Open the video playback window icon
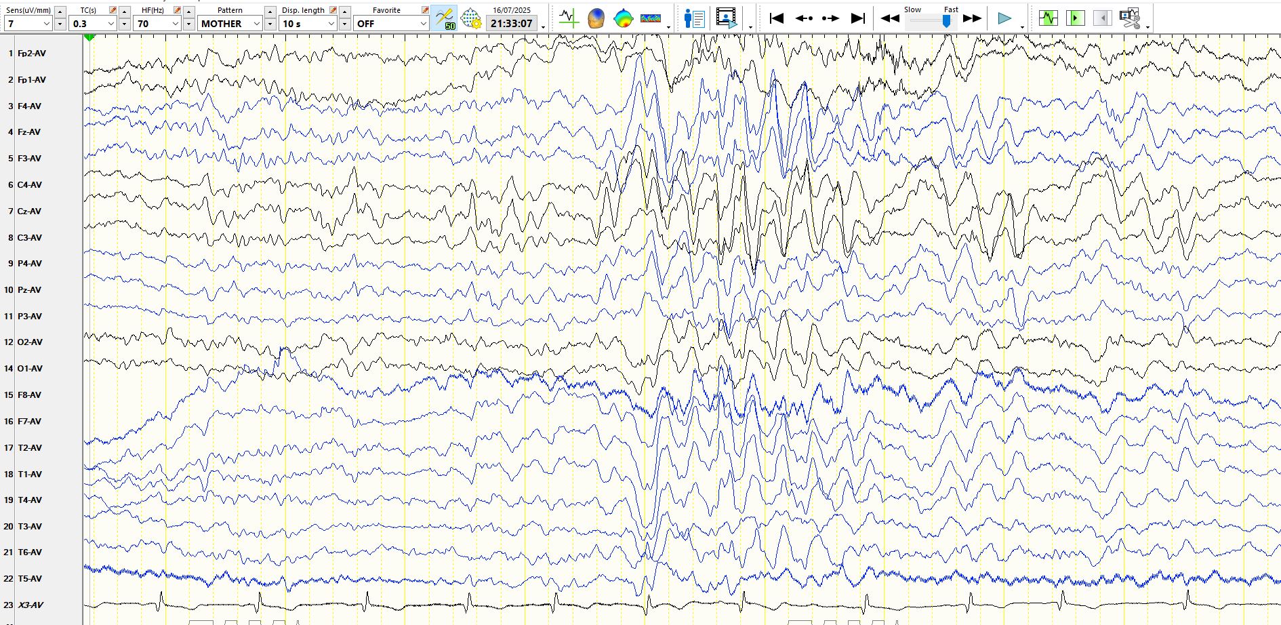The height and width of the screenshot is (625, 1281). pos(727,18)
